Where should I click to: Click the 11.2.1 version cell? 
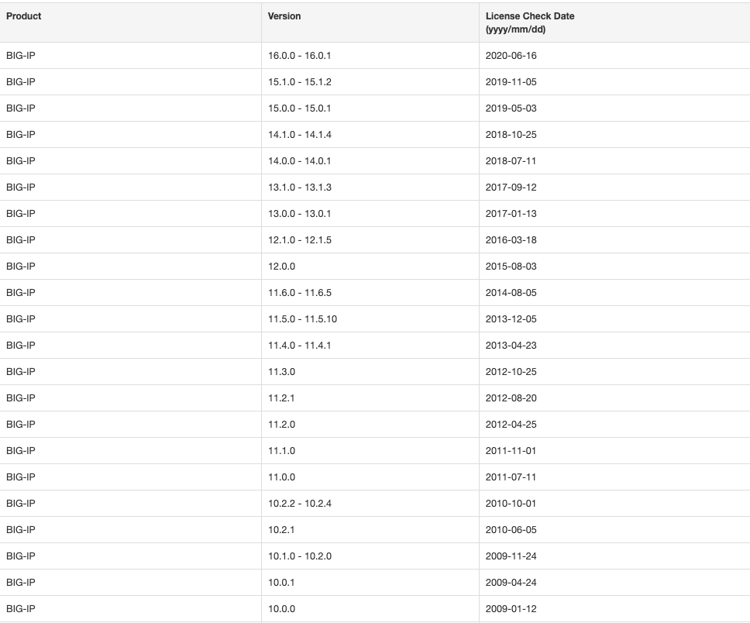pos(282,398)
